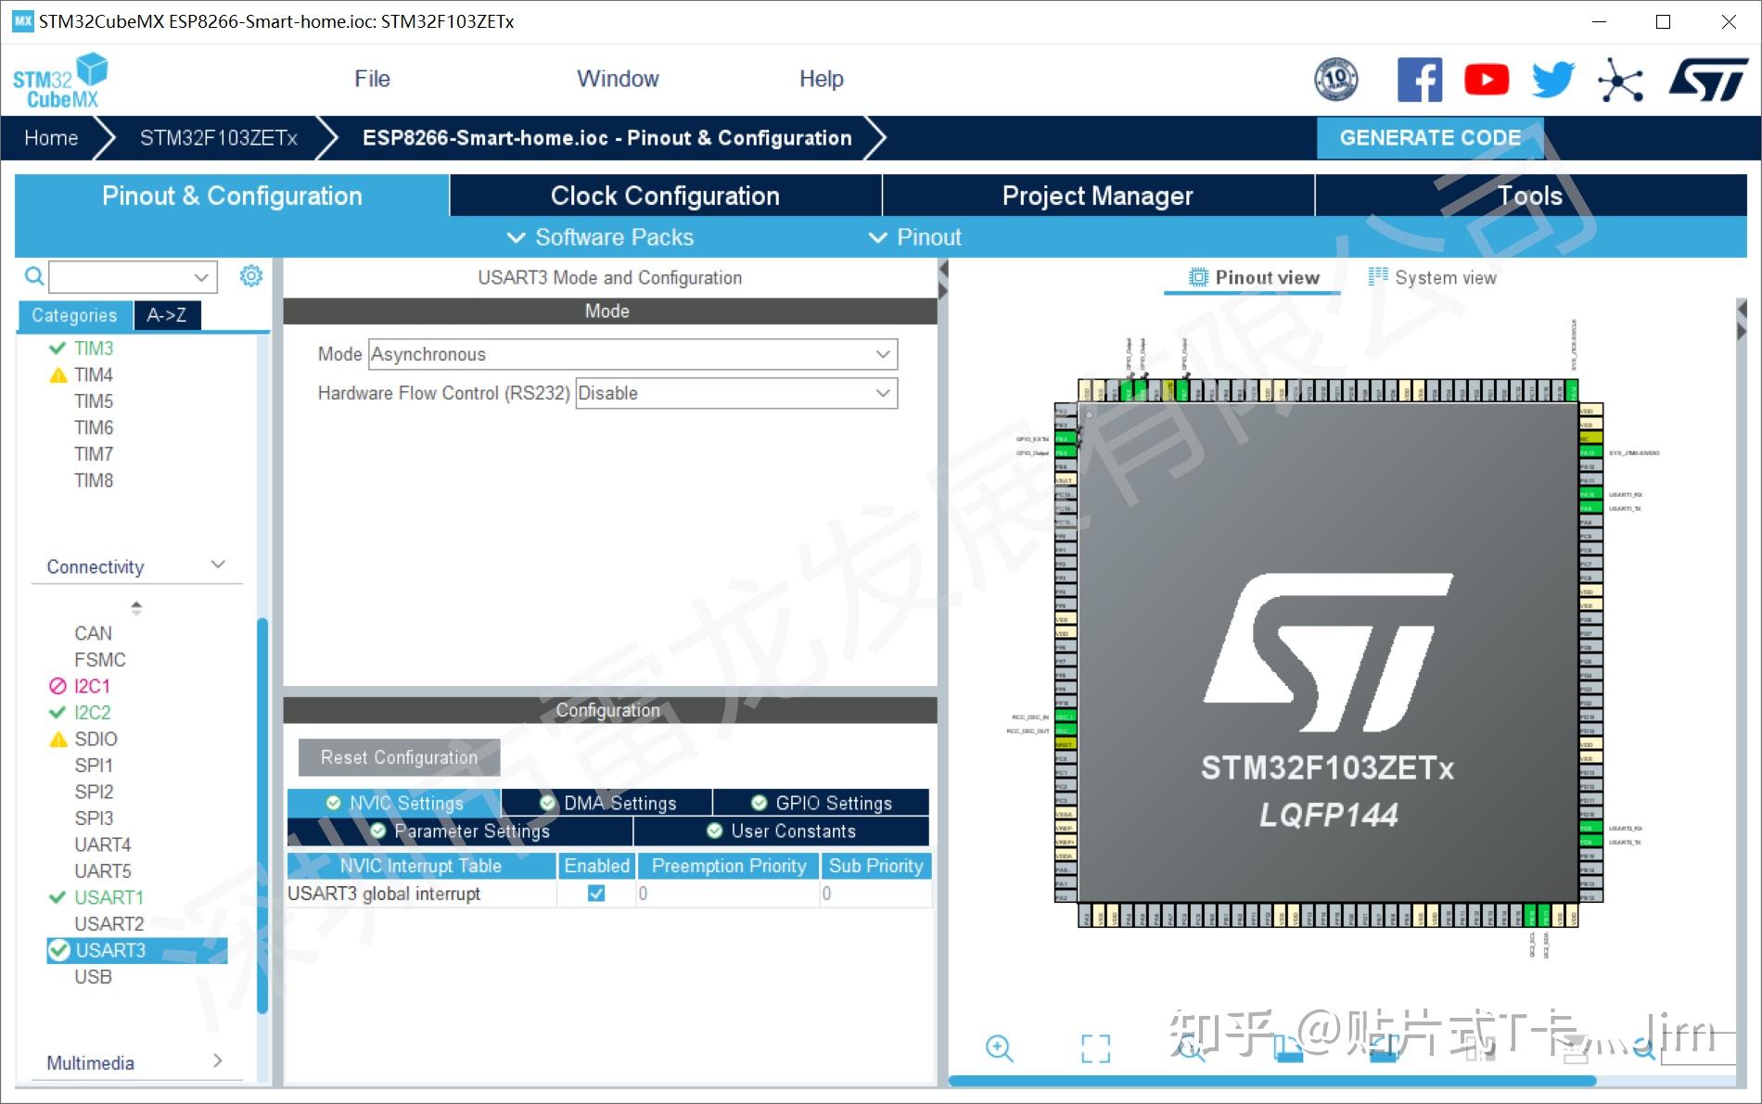Zoom out of the pinout view

pos(1191,1048)
